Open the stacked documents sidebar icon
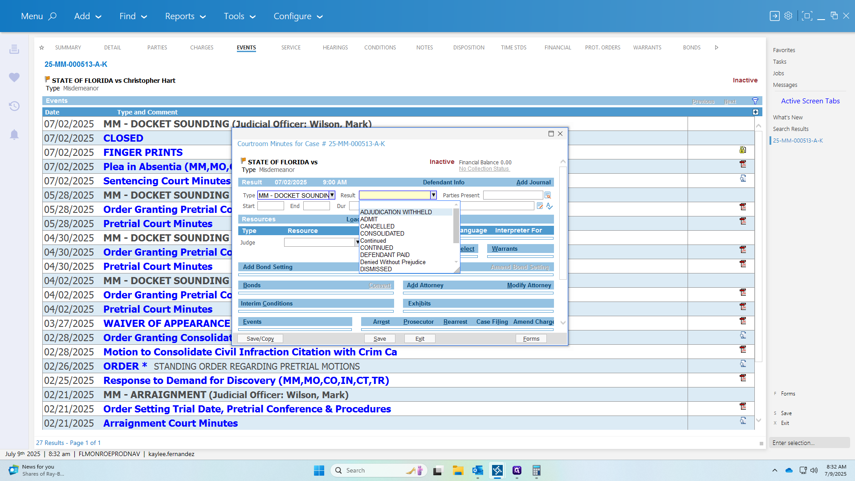The image size is (855, 481). [14, 49]
